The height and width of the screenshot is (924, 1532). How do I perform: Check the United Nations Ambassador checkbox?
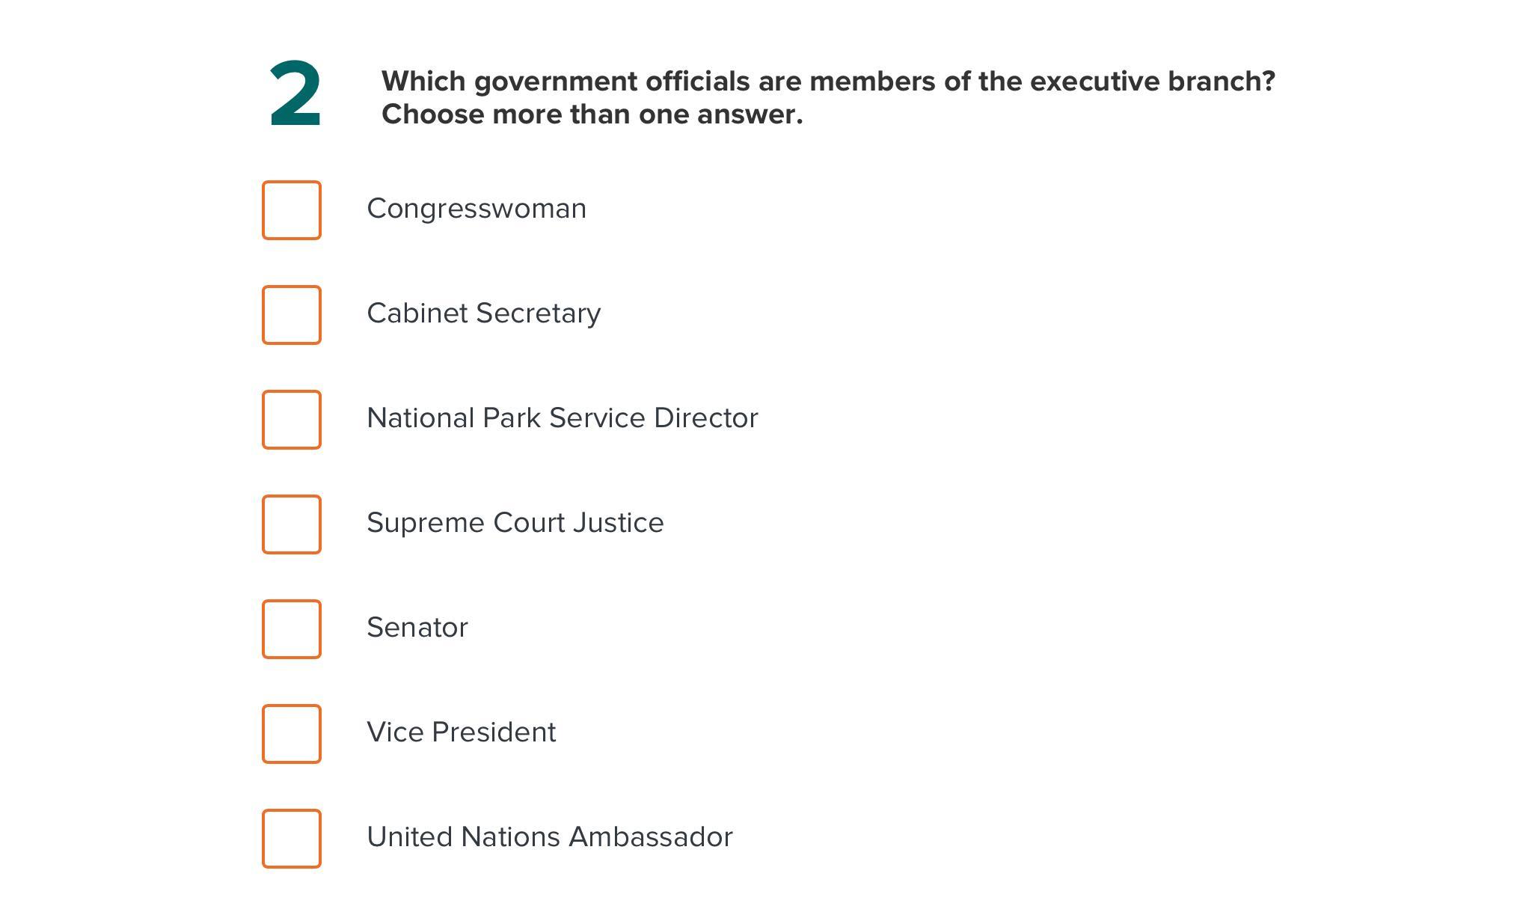[x=292, y=839]
